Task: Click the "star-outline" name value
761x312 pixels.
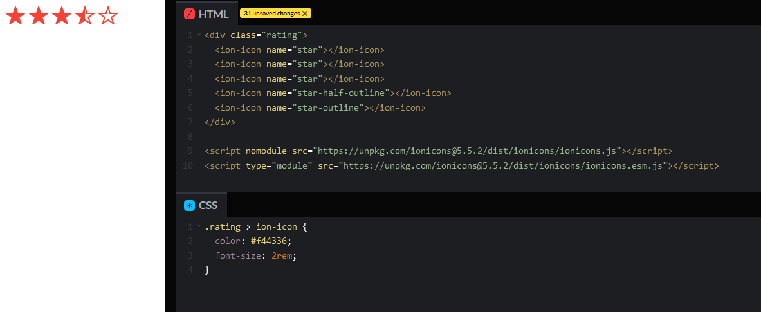Action: 327,107
